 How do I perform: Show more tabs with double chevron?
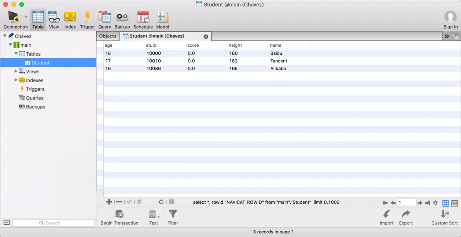pos(447,36)
